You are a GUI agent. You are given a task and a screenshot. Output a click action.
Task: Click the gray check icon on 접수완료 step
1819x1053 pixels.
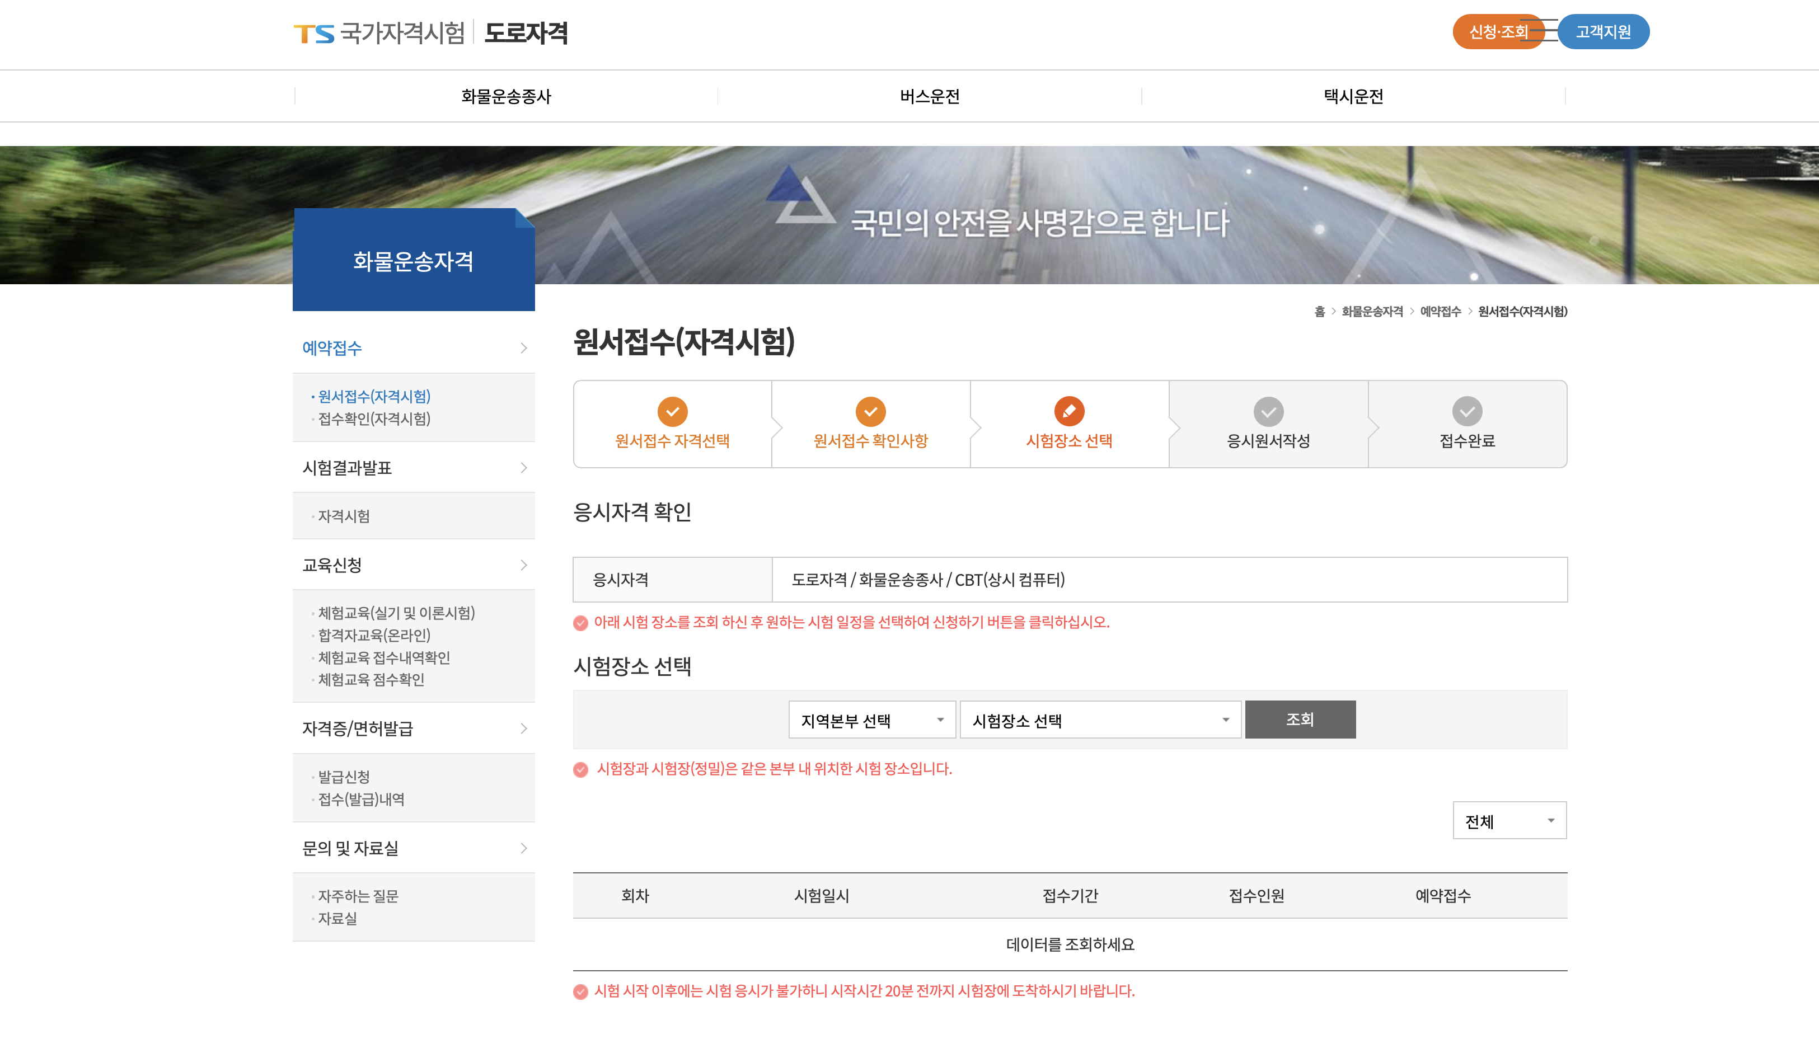pos(1468,411)
